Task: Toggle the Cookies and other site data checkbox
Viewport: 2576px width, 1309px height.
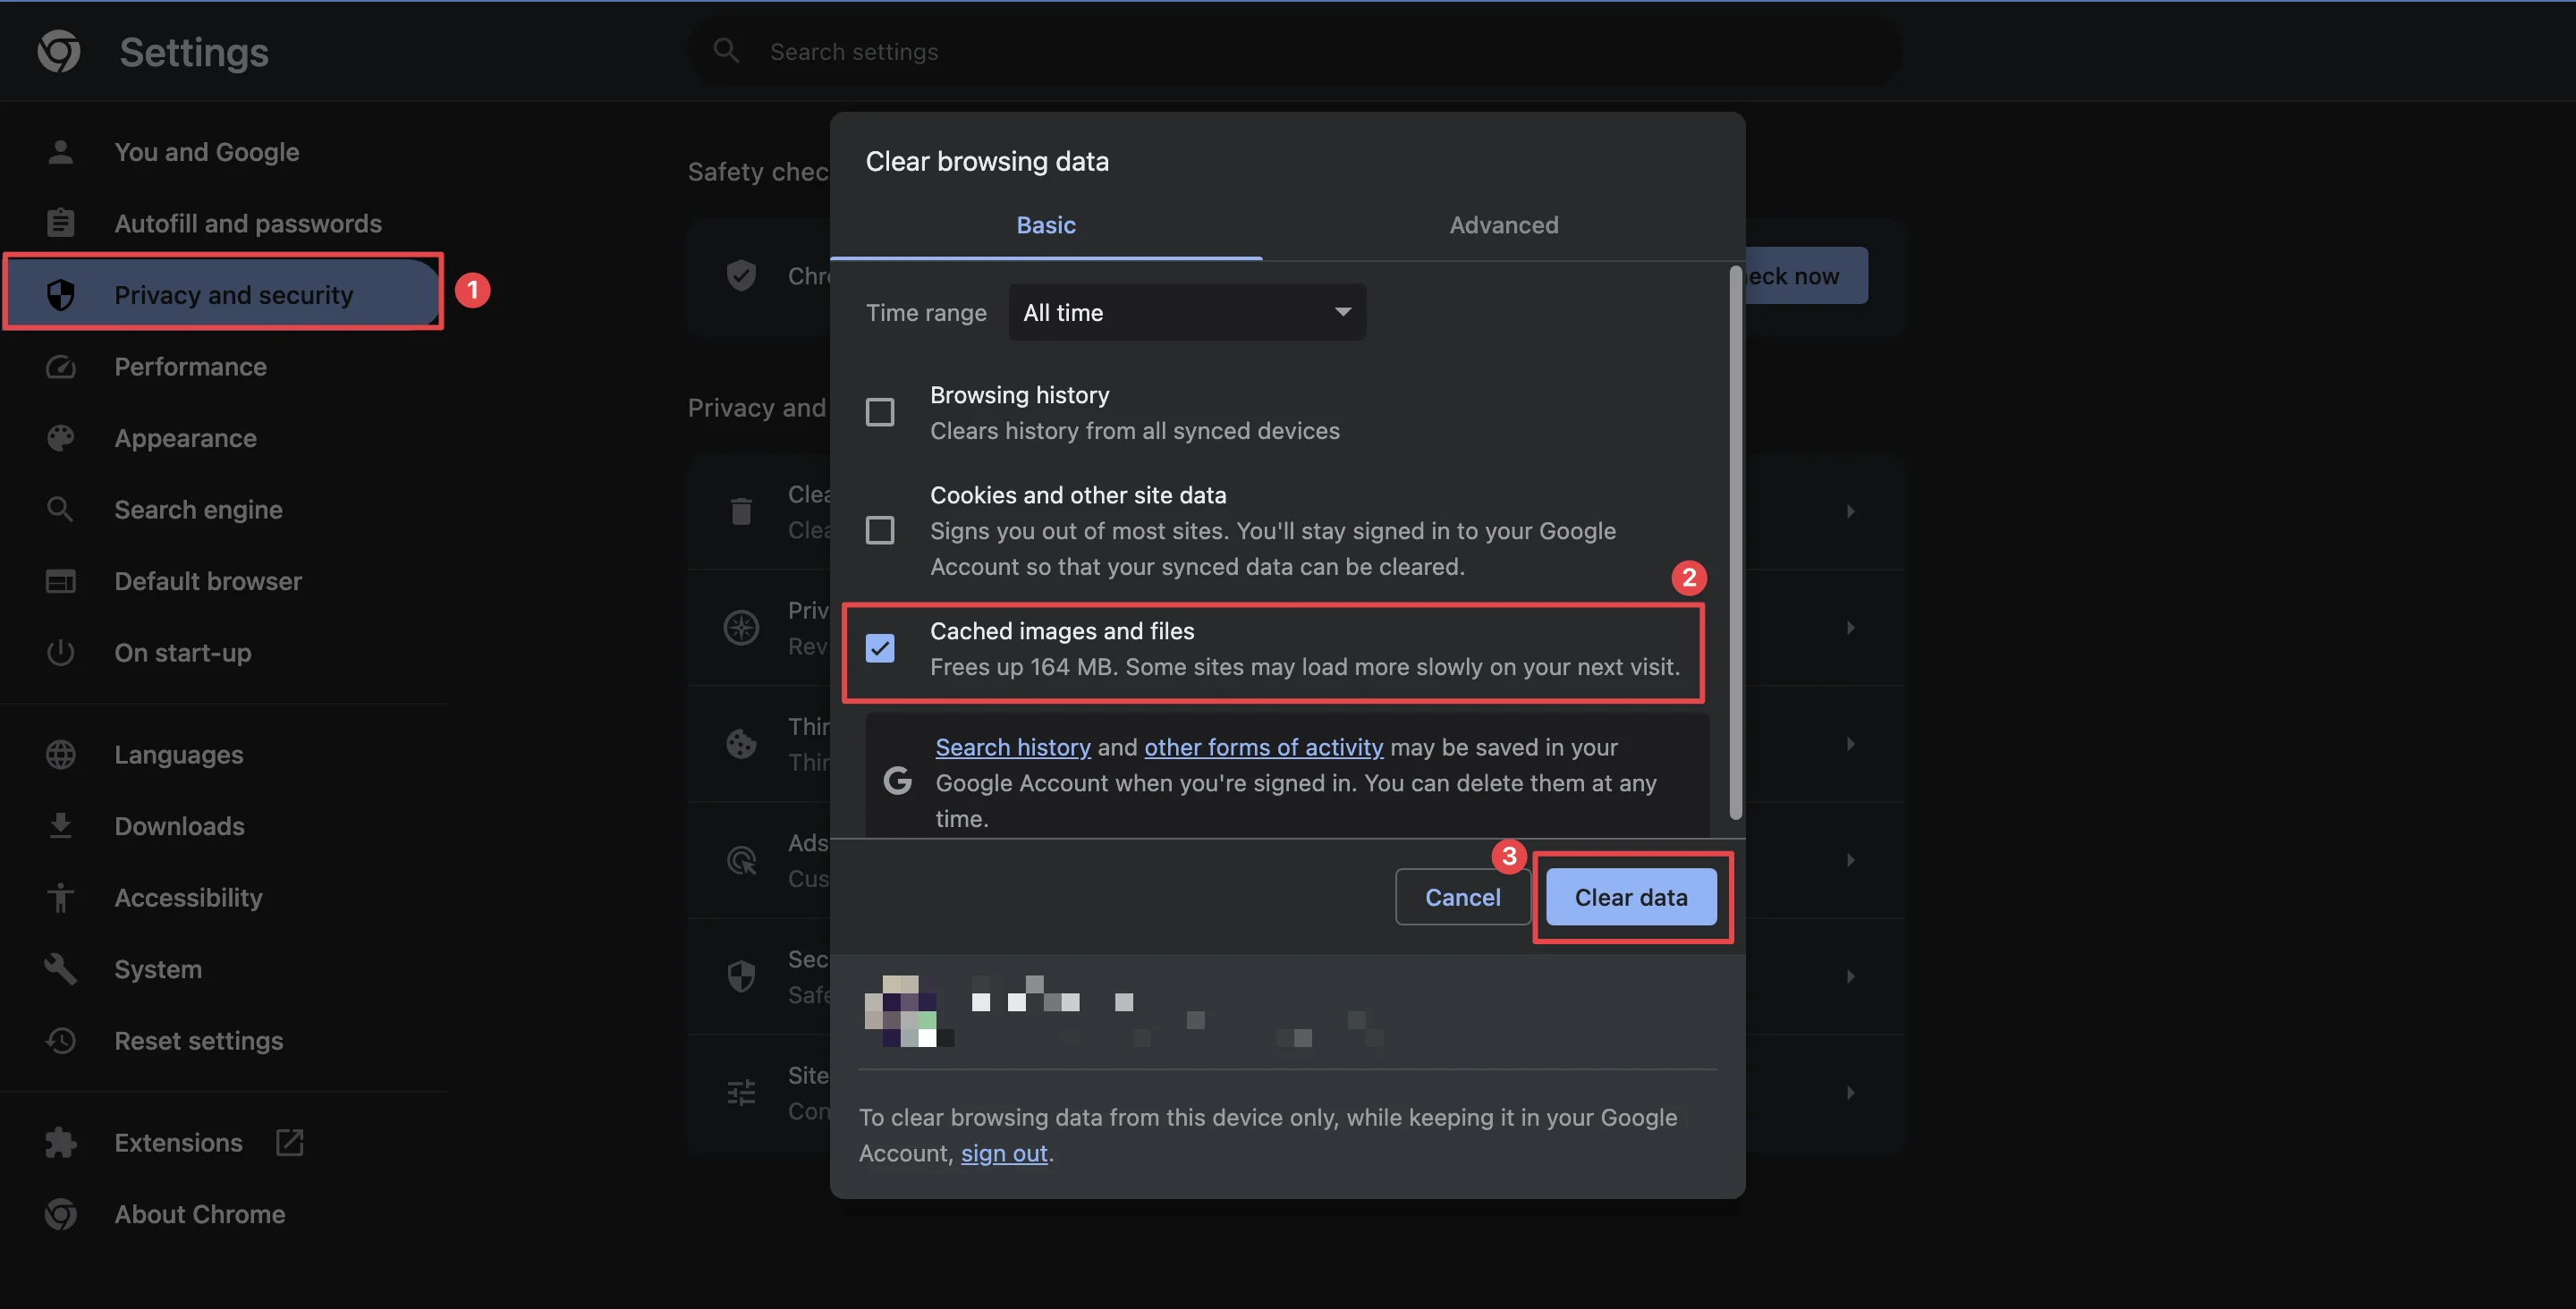Action: [880, 529]
